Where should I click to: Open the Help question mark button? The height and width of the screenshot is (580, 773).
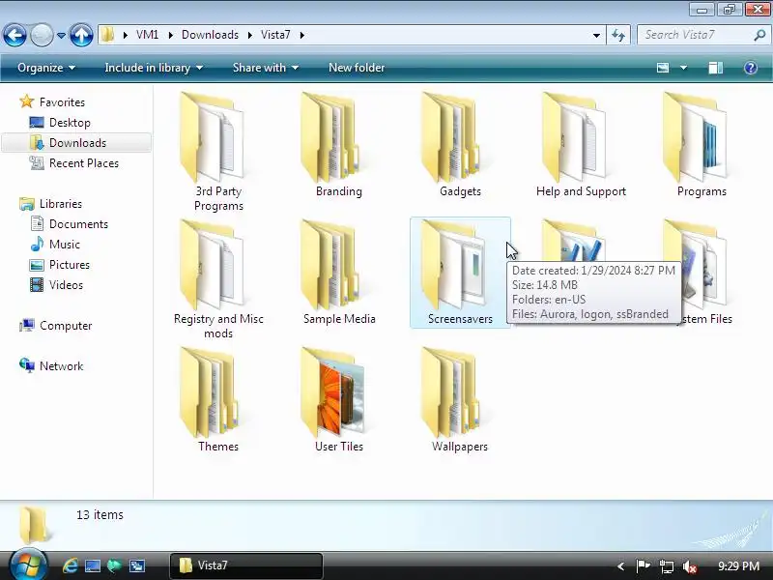click(x=751, y=68)
